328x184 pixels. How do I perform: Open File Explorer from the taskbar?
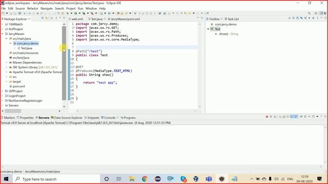tap(132, 179)
